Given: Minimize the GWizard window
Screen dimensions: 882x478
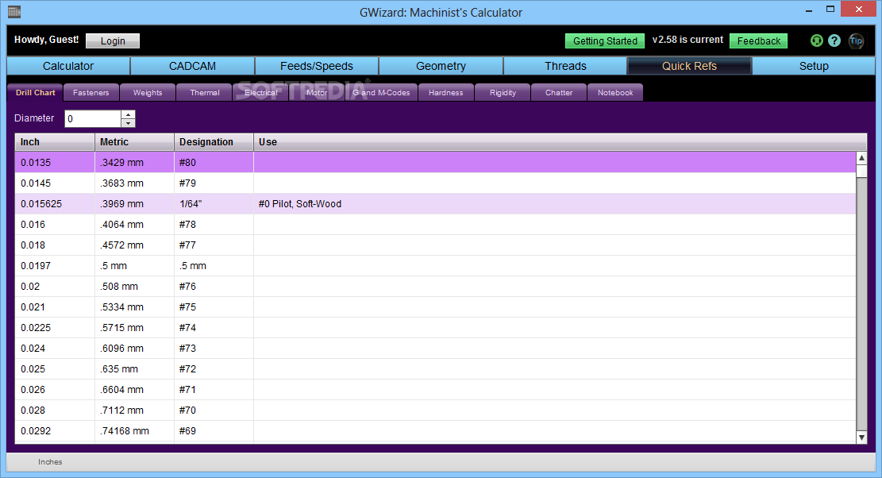Looking at the screenshot, I should point(809,10).
